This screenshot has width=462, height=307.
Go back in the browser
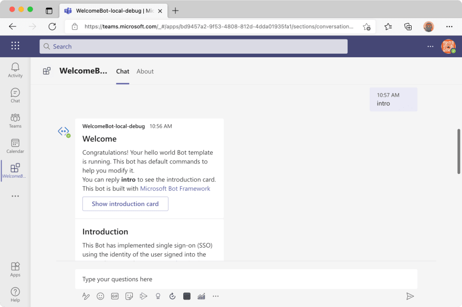[13, 26]
